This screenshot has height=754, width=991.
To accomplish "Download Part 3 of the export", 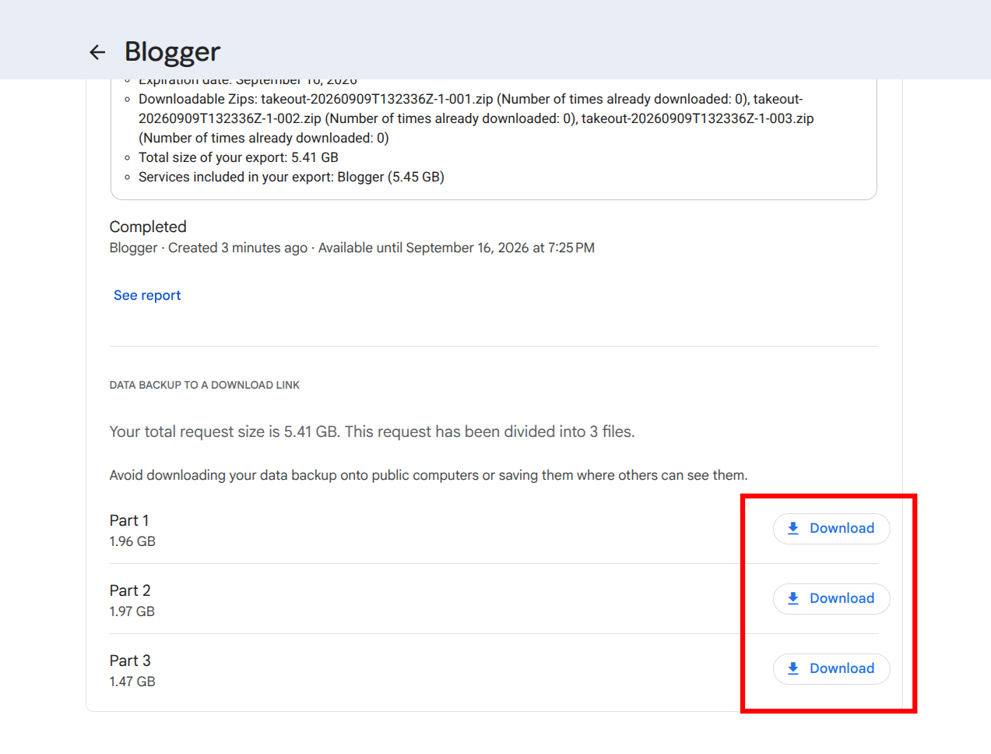I will click(831, 668).
